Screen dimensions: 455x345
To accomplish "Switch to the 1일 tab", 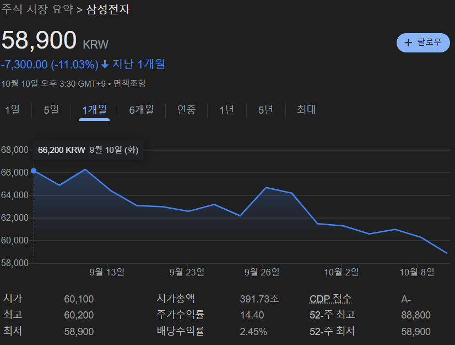I will [12, 110].
